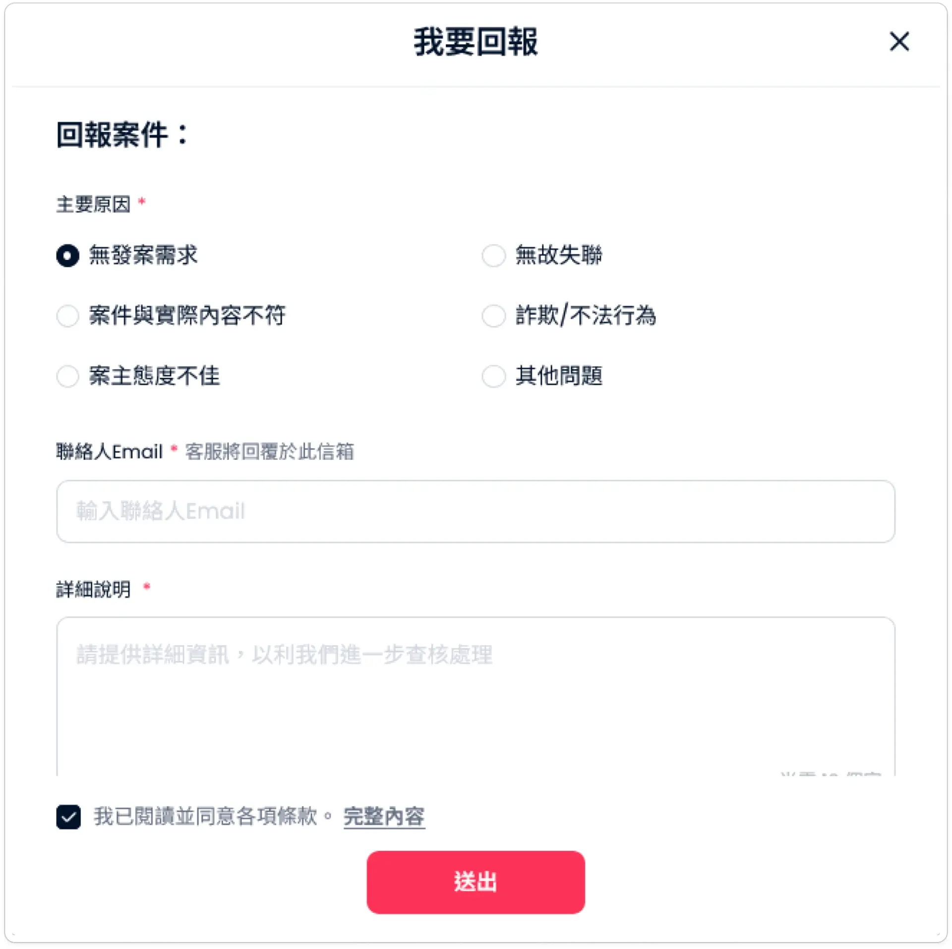952x949 pixels.
Task: Click the 聯絡人Email field label
Action: click(x=109, y=451)
